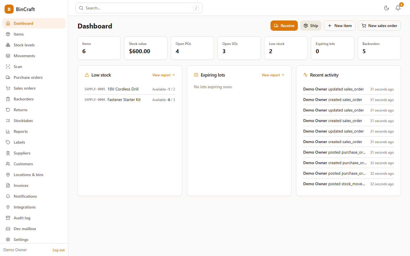Click the Demo Owner name in footer

[x=15, y=250]
